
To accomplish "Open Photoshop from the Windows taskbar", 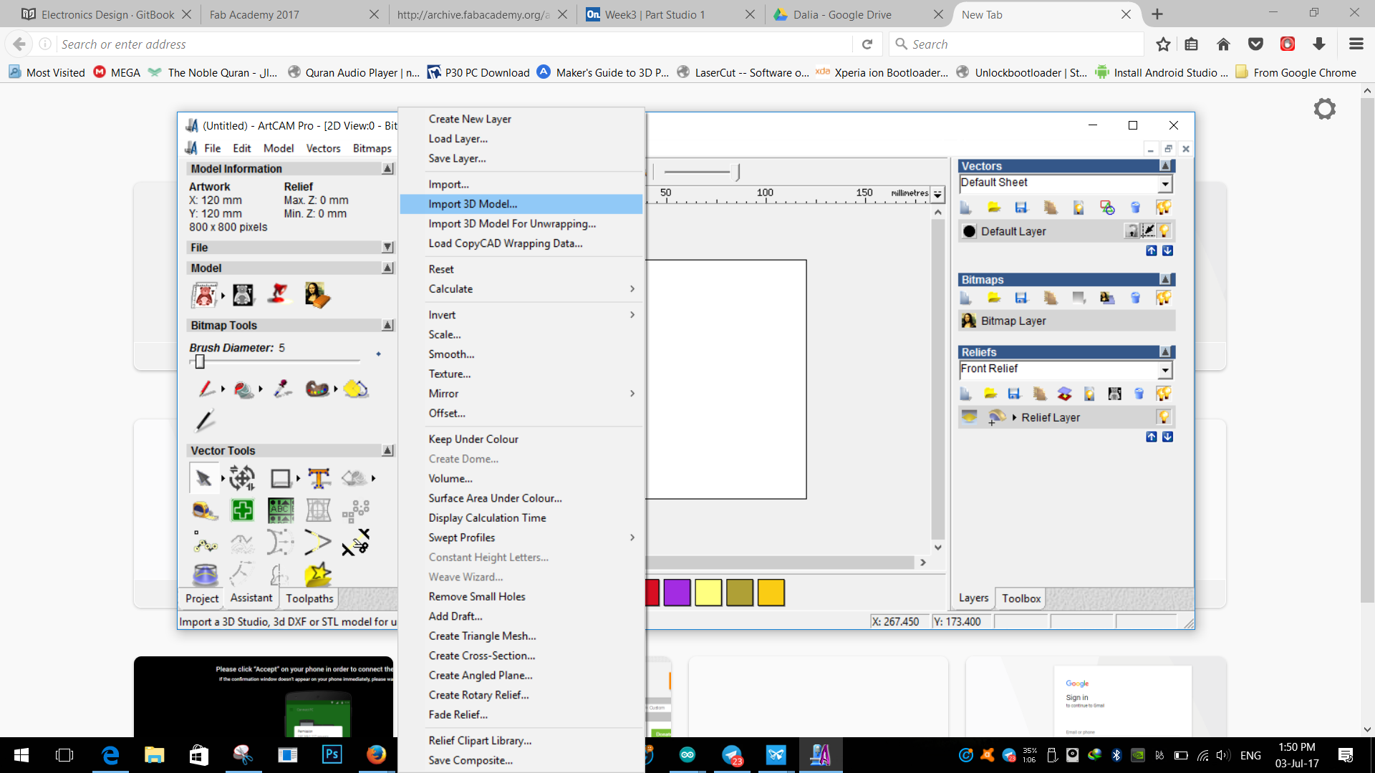I will (x=332, y=754).
